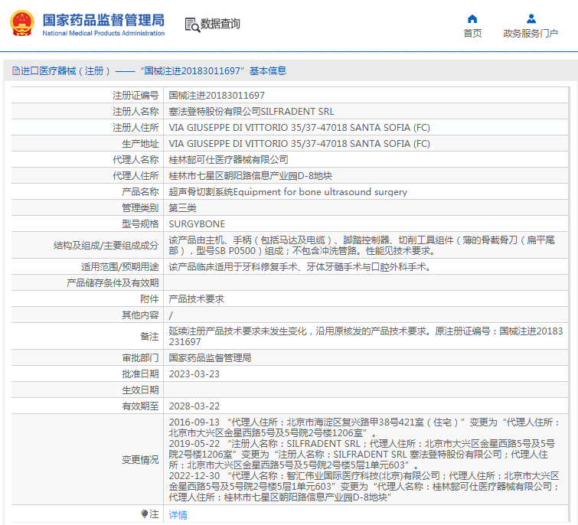Click the 结构及组成/主要组成成分 label
Screen dimensions: 578x525
pyautogui.click(x=106, y=246)
